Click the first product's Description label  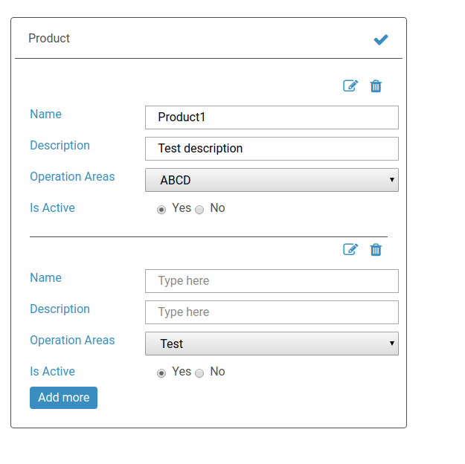[x=60, y=146]
